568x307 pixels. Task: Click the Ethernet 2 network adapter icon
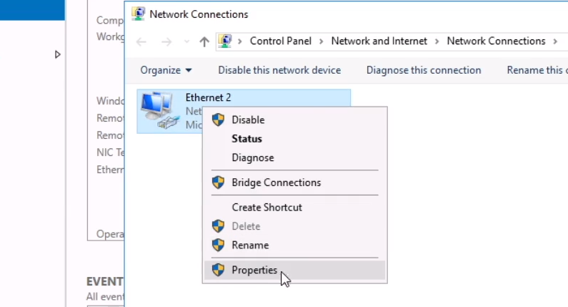tap(157, 109)
